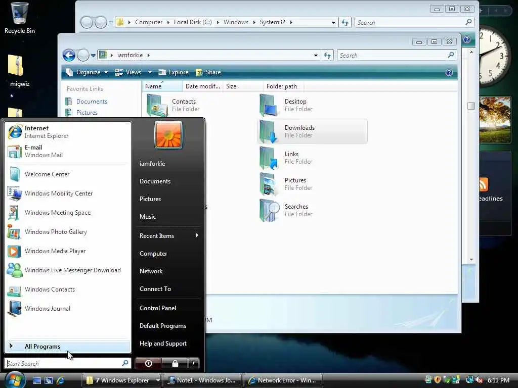Expand shutdown options arrow

[194, 363]
